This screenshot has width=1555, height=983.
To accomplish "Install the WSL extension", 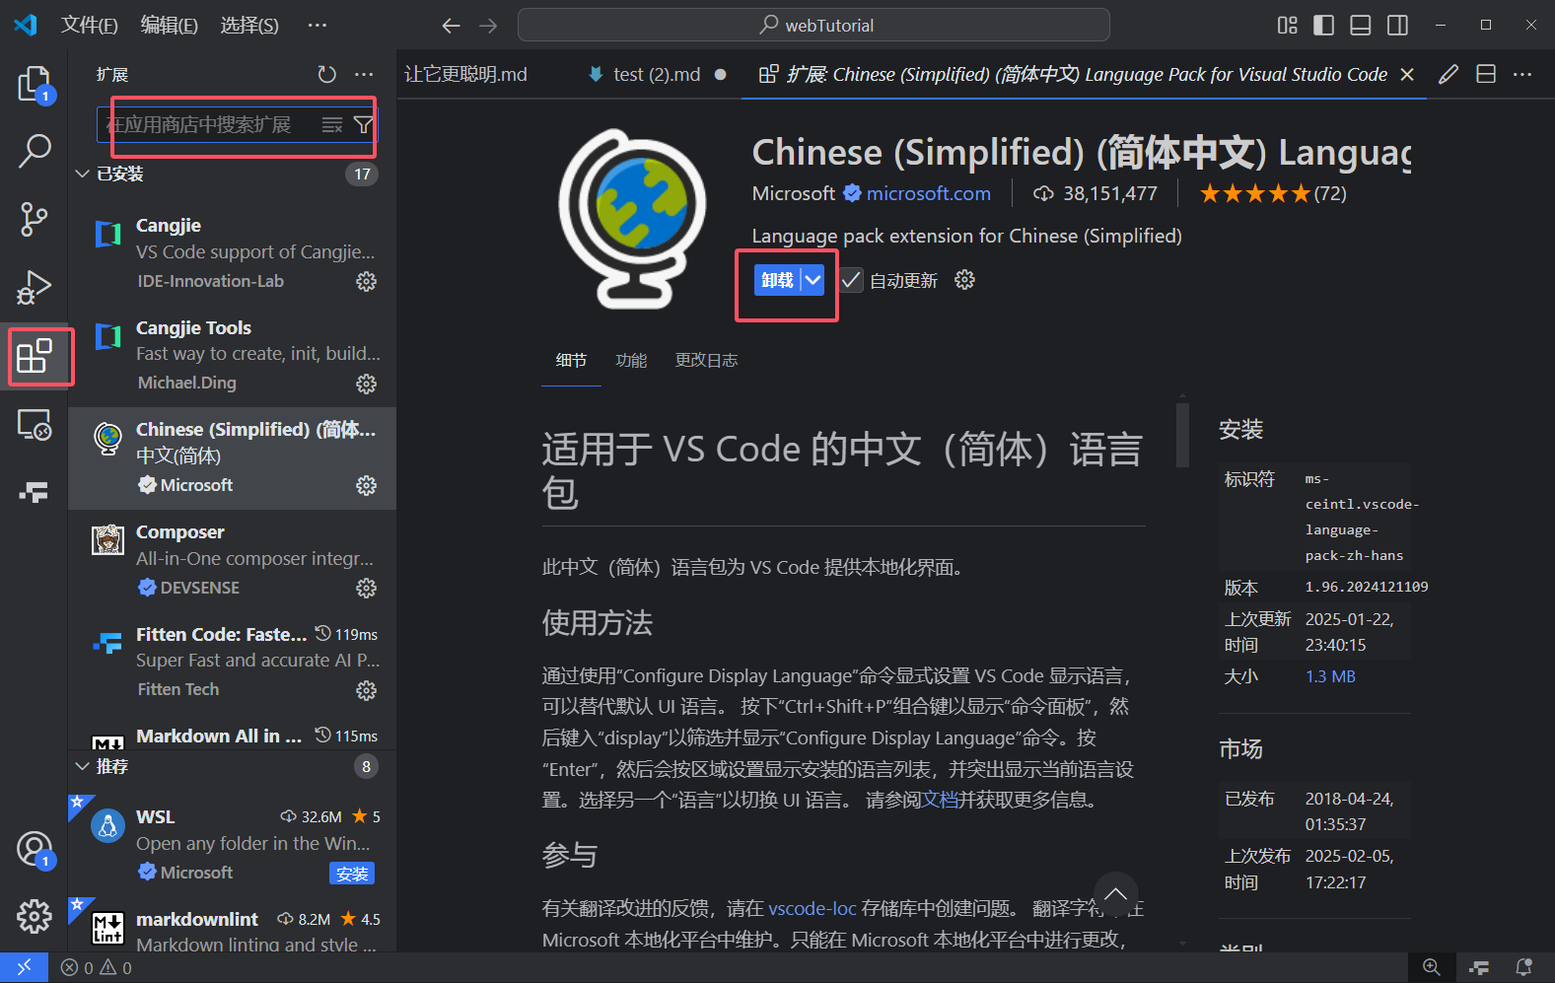I will tap(352, 874).
